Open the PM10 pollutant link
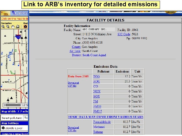 click(x=97, y=106)
